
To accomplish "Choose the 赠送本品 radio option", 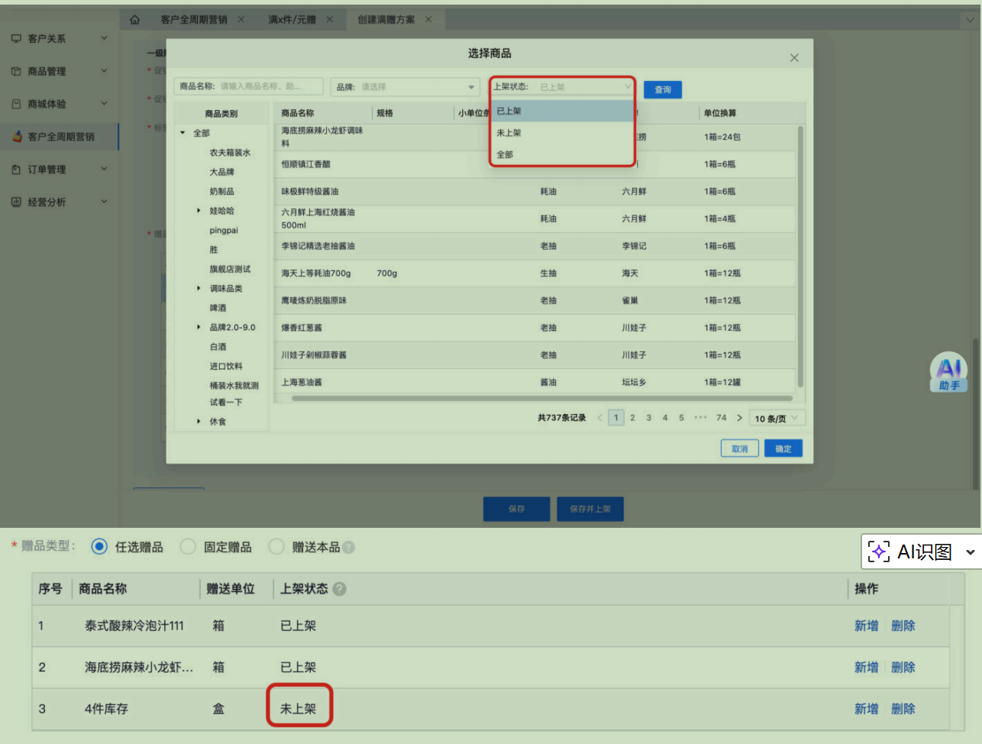I will coord(276,547).
